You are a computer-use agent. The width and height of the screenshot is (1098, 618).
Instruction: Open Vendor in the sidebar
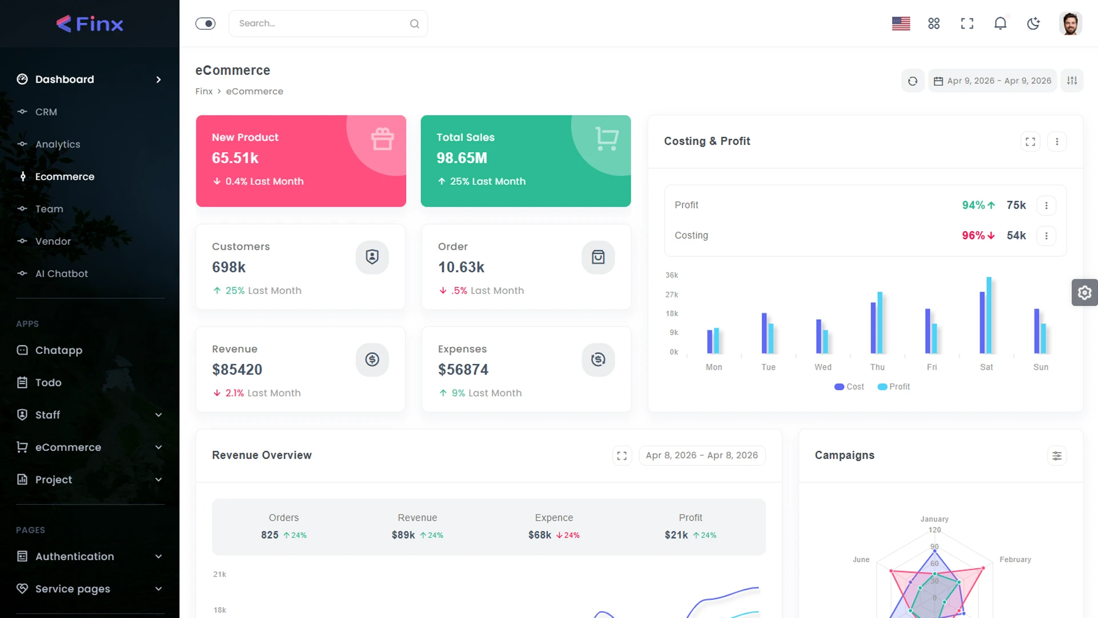[53, 241]
